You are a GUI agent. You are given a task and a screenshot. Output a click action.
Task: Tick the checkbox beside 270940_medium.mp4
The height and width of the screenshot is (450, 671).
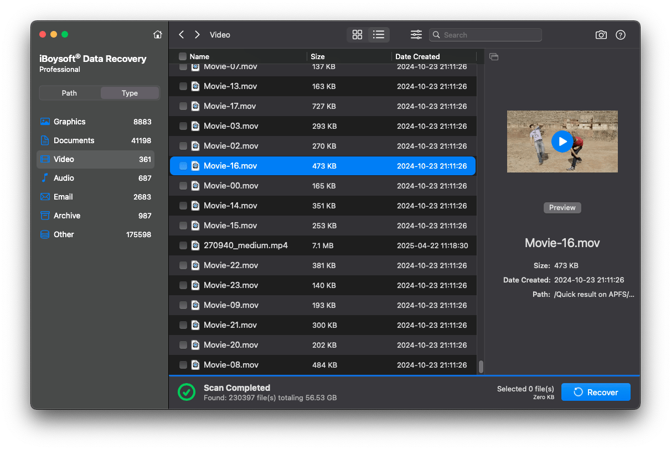tap(183, 245)
